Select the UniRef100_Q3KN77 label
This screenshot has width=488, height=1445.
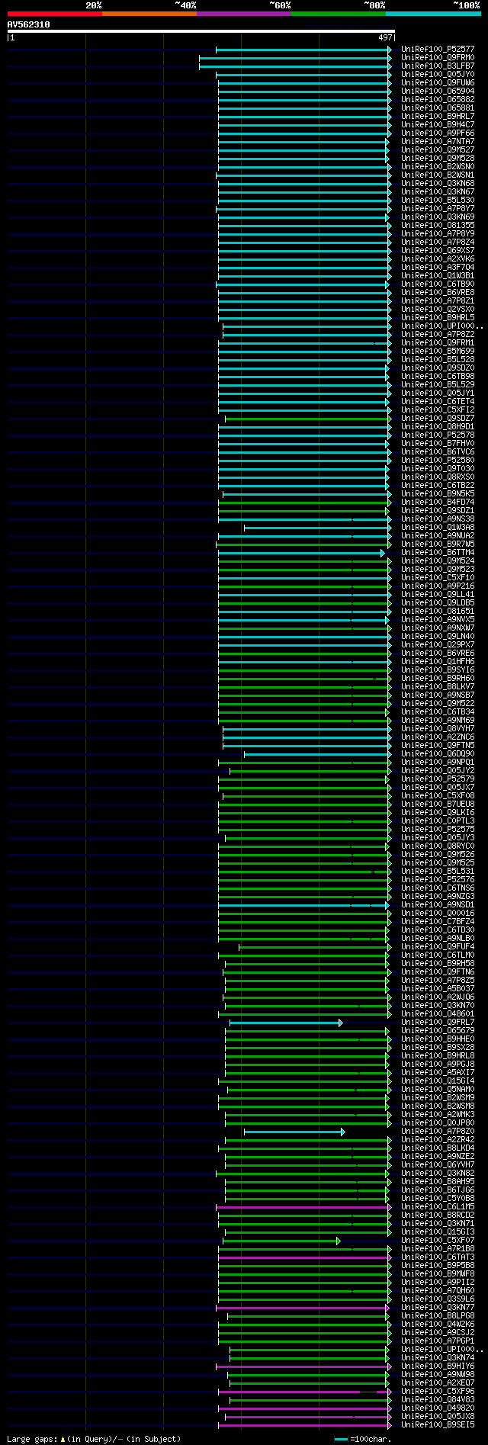tap(438, 1308)
